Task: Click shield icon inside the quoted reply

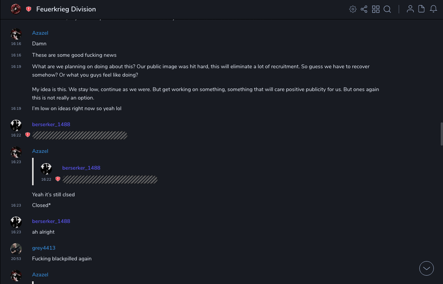Action: tap(58, 179)
